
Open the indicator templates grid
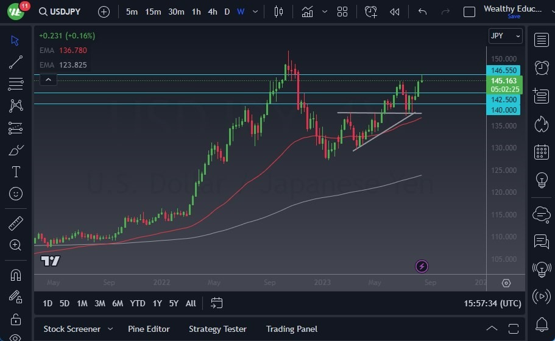pyautogui.click(x=342, y=12)
